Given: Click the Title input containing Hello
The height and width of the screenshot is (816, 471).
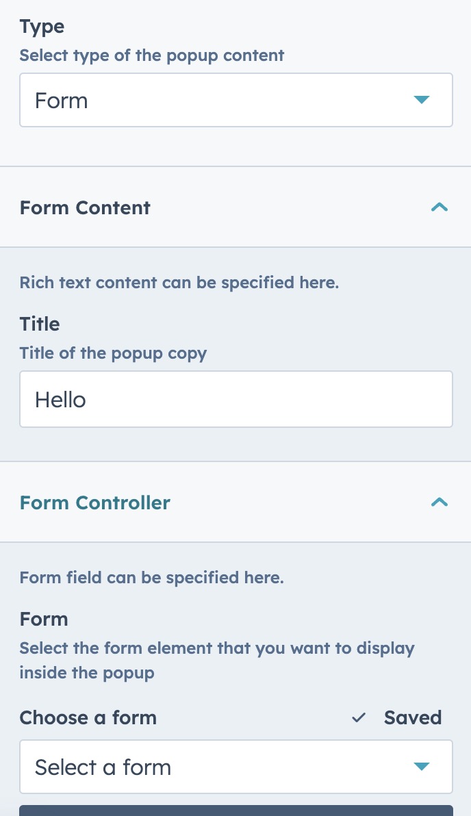Looking at the screenshot, I should (235, 399).
